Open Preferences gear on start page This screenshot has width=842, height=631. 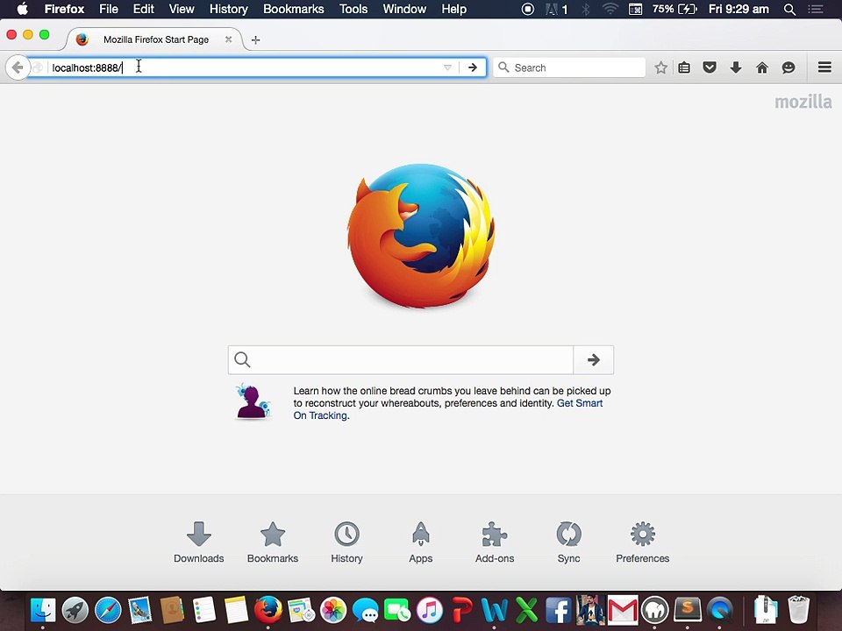(643, 542)
